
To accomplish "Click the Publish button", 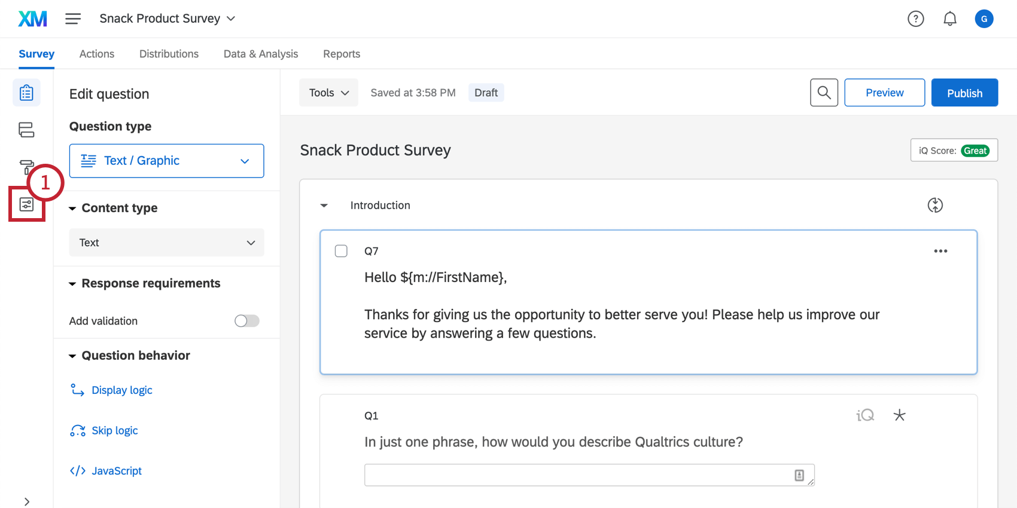I will 964,93.
